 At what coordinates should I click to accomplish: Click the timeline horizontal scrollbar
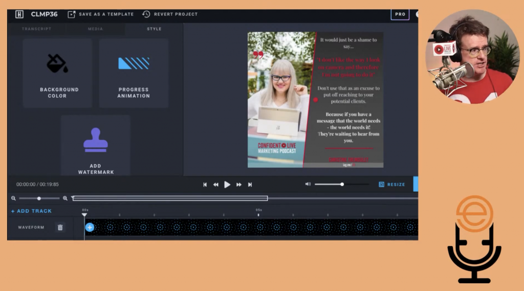170,198
